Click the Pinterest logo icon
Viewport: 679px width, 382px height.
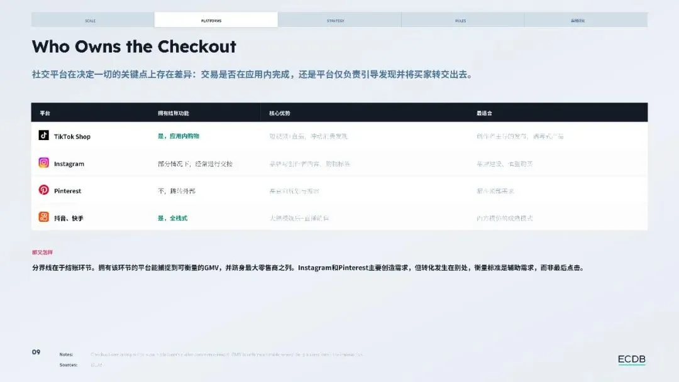tap(44, 190)
